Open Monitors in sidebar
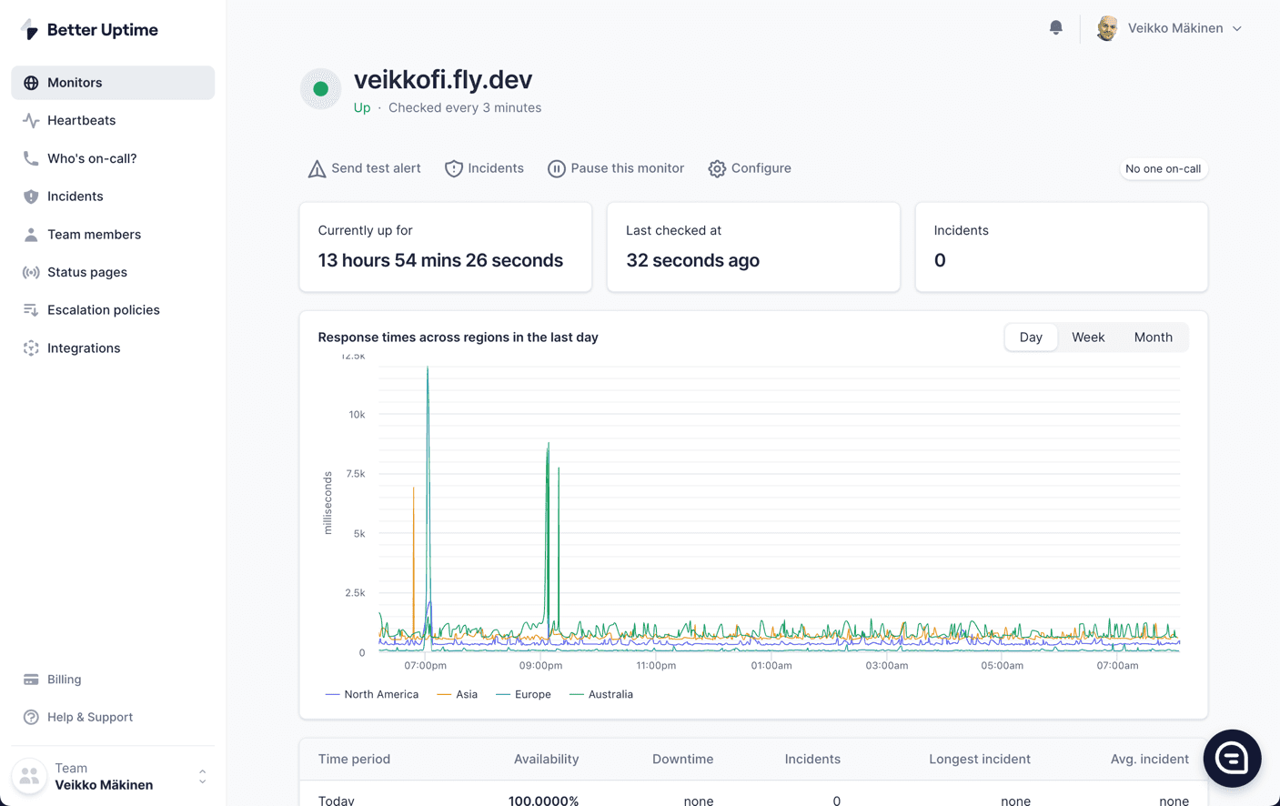This screenshot has width=1280, height=806. (113, 83)
